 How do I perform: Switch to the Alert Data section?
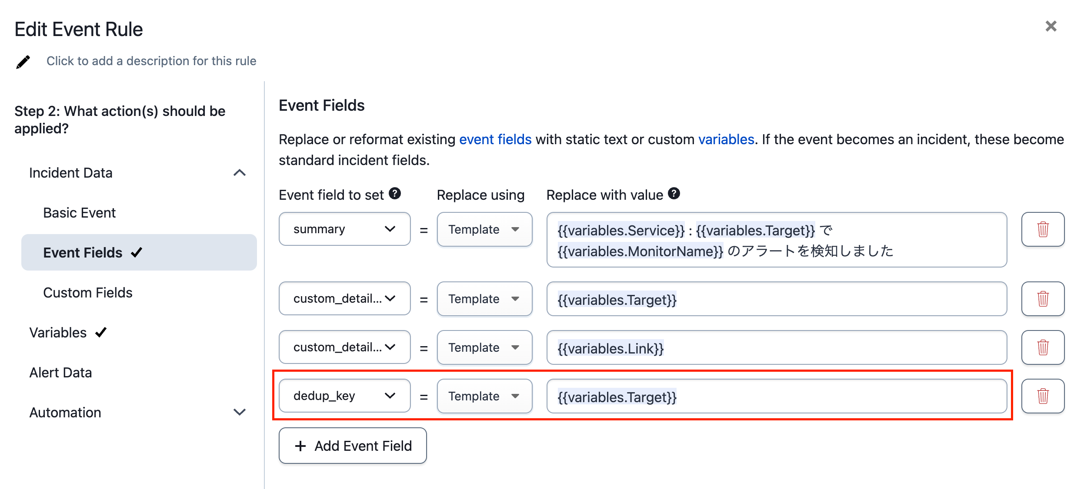(x=60, y=372)
